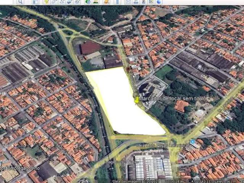Click the blue place icon near Ideal Auto Peças

click(193, 142)
